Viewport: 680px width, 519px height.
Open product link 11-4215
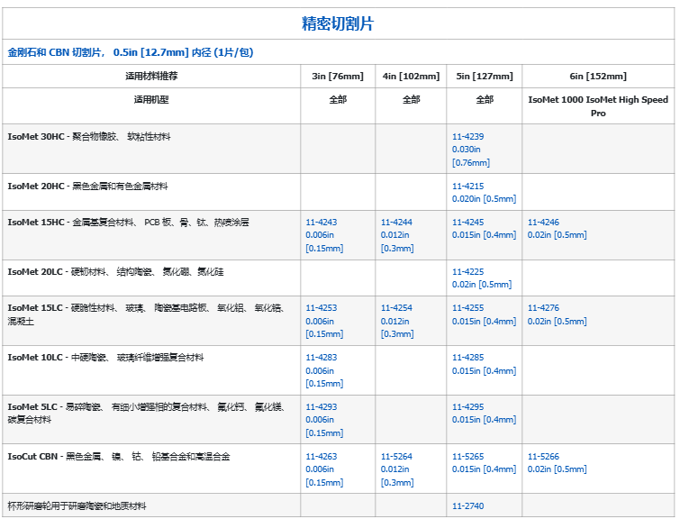click(x=468, y=187)
